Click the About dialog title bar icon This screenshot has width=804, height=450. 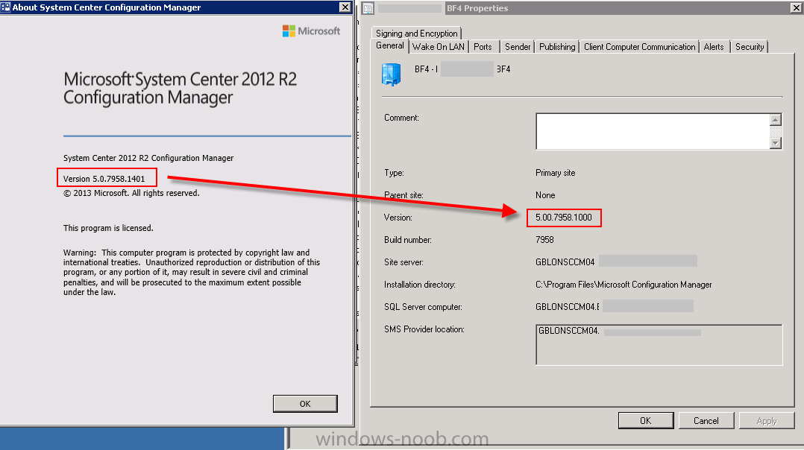(x=6, y=7)
